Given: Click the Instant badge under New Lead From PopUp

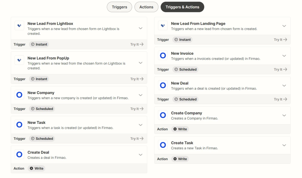Looking at the screenshot, I should pos(39,79).
